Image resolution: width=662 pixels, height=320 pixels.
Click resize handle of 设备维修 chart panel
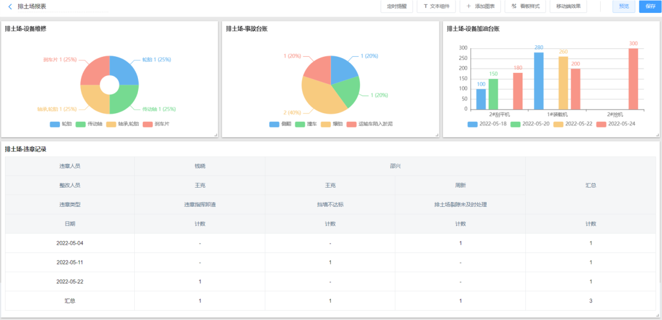point(215,135)
